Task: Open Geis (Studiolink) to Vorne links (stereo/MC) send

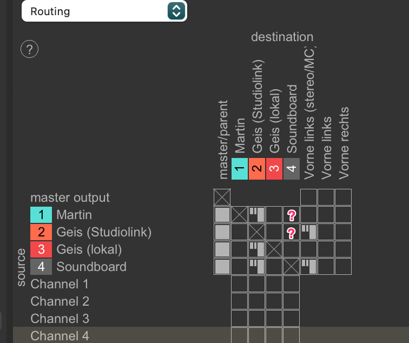Action: [309, 232]
